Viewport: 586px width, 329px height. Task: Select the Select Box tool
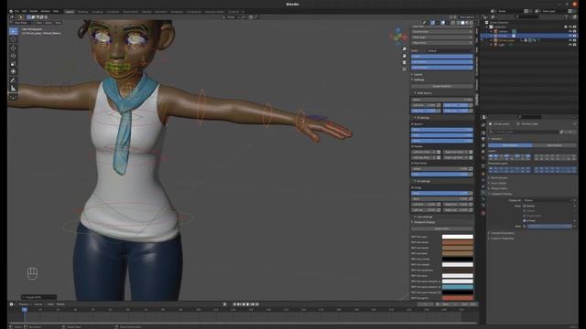coord(14,31)
